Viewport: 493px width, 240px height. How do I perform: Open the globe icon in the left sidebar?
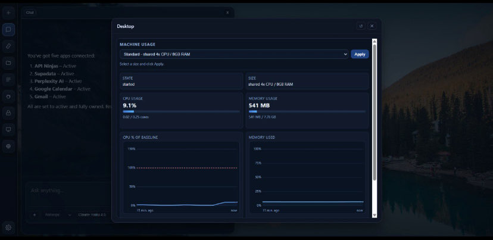pos(8,147)
